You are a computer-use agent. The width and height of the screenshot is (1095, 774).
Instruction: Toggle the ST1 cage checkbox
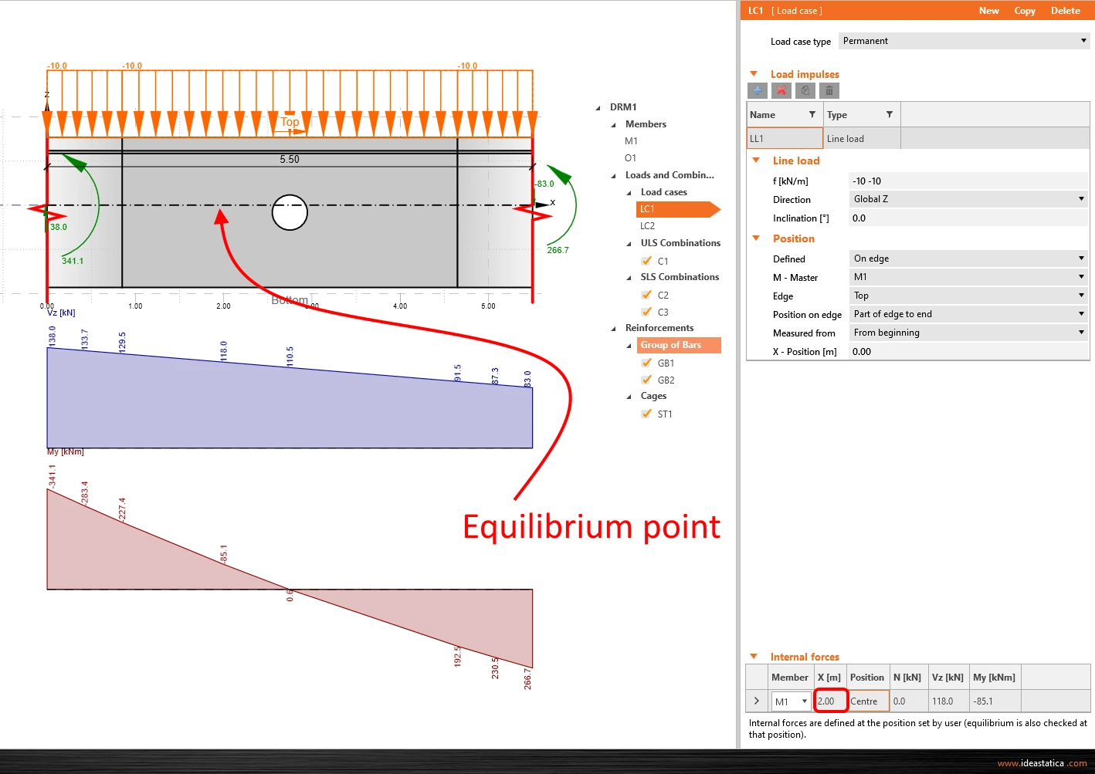pyautogui.click(x=646, y=414)
